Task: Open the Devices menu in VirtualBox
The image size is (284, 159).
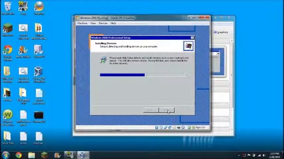Action: pos(103,23)
